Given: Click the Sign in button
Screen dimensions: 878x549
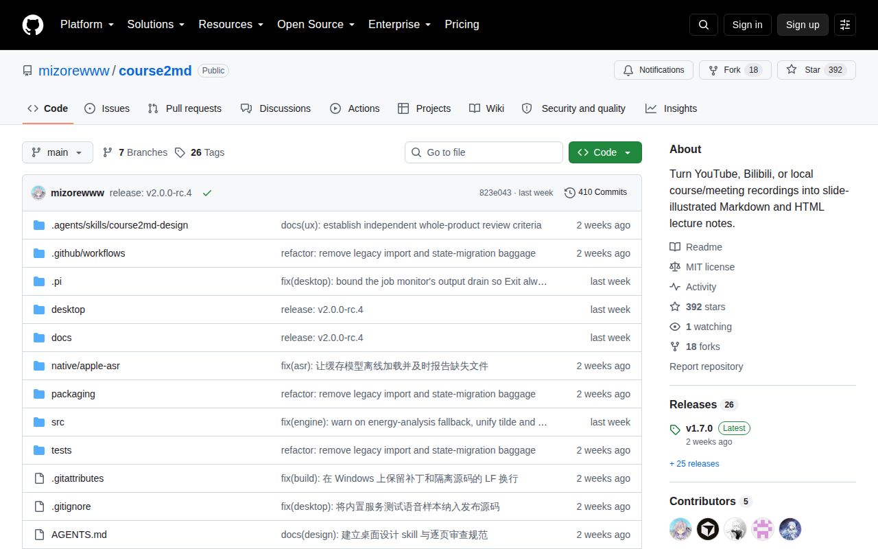Looking at the screenshot, I should point(747,25).
